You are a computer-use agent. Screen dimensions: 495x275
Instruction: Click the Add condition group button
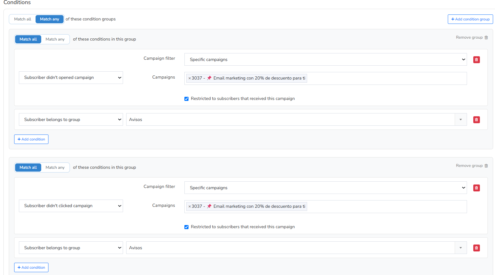(470, 19)
